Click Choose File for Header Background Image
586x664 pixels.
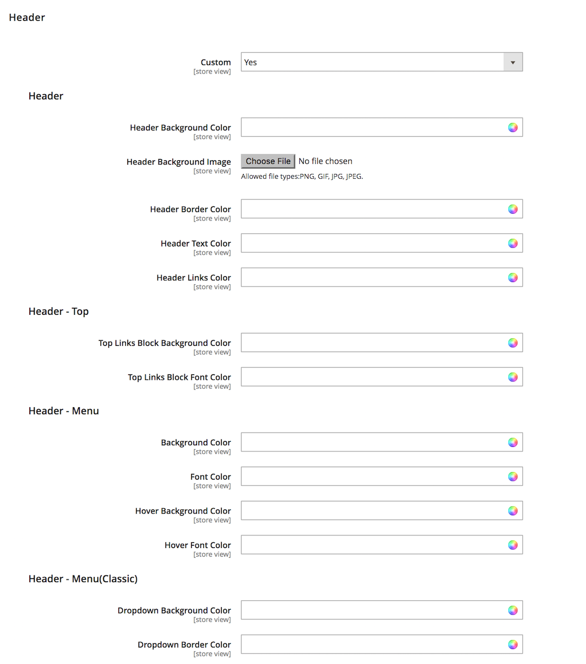tap(268, 161)
